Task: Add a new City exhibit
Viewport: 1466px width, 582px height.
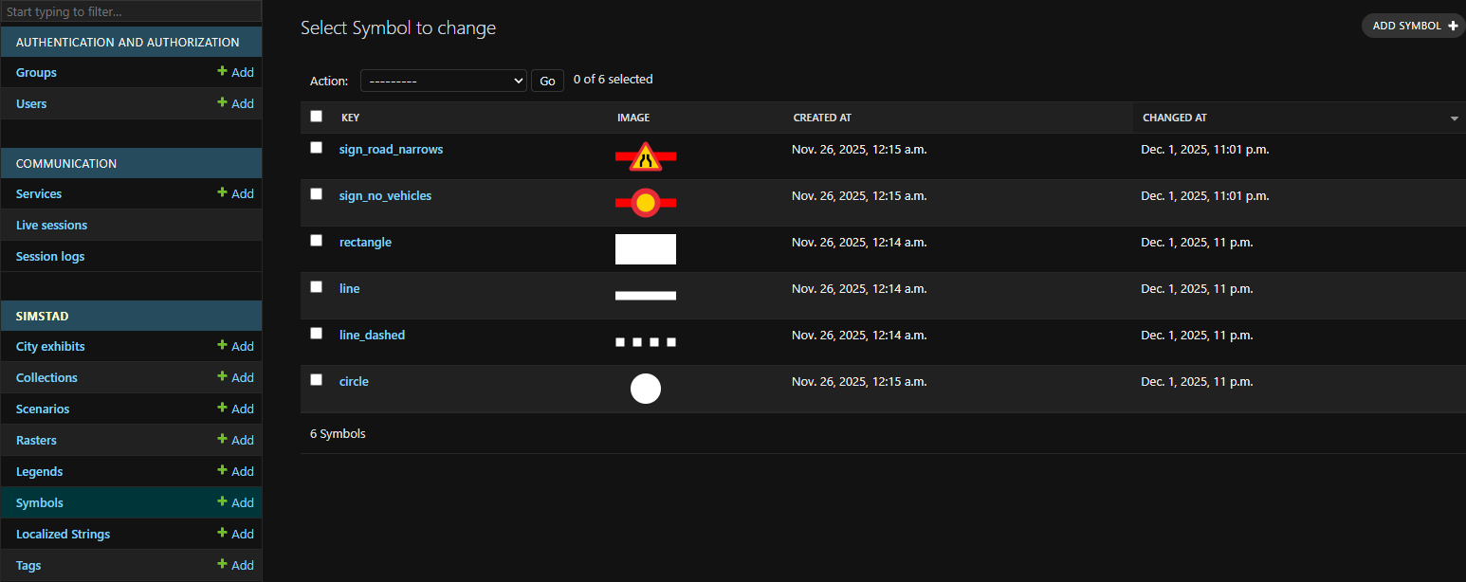Action: point(235,346)
